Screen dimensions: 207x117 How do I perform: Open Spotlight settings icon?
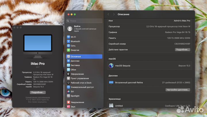pos(68,96)
